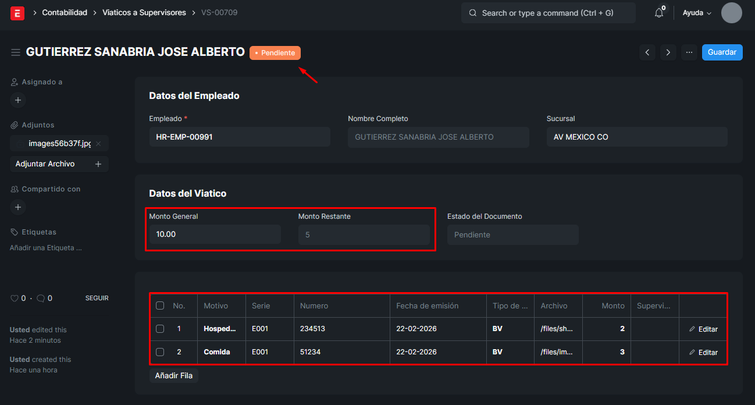Click plus icon under Compartido con
The height and width of the screenshot is (405, 755).
[18, 207]
